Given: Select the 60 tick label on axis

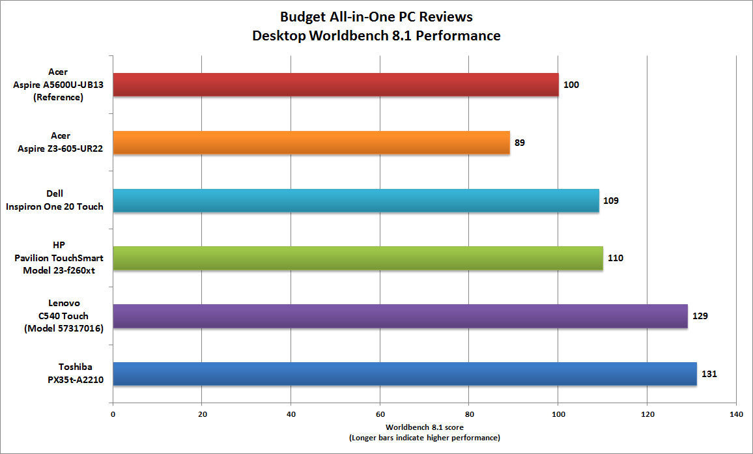Looking at the screenshot, I should [380, 414].
